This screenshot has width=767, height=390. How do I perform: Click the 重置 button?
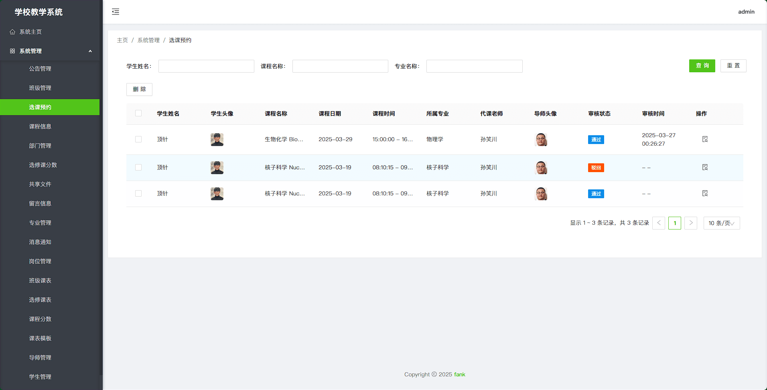click(733, 66)
